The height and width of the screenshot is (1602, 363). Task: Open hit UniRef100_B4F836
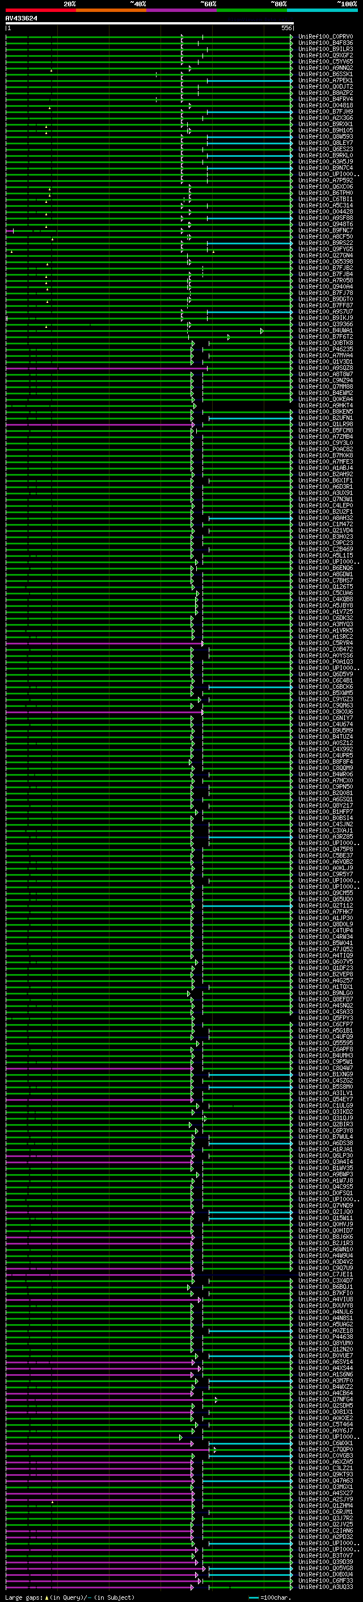[326, 43]
